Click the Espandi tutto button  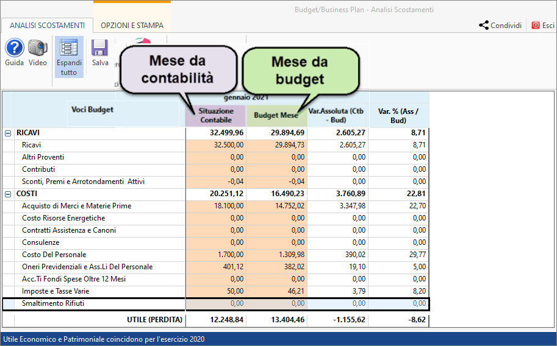pyautogui.click(x=69, y=57)
